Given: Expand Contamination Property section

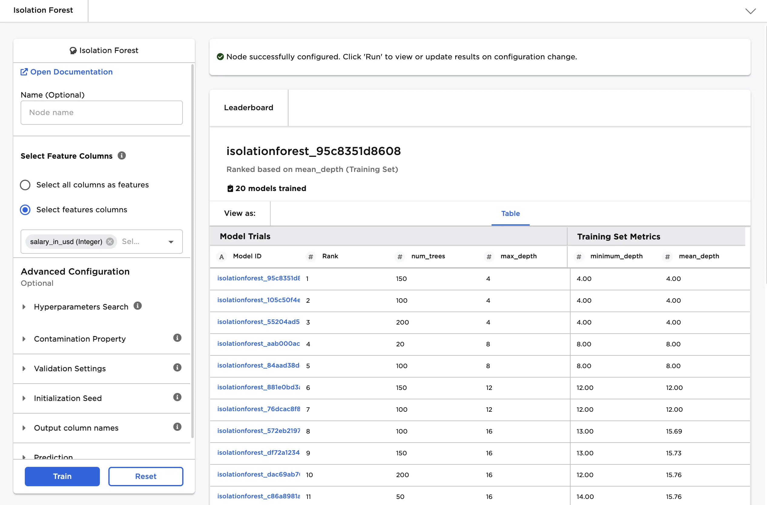Looking at the screenshot, I should tap(24, 339).
